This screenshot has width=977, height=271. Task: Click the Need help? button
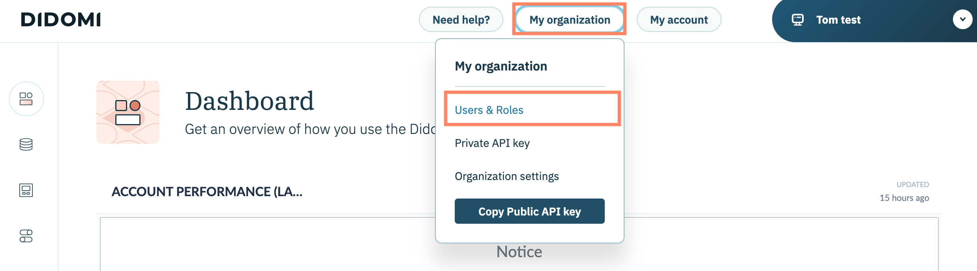click(461, 20)
